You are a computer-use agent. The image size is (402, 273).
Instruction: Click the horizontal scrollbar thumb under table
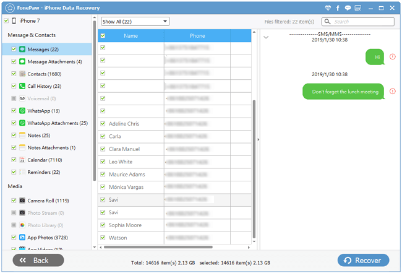pos(158,248)
